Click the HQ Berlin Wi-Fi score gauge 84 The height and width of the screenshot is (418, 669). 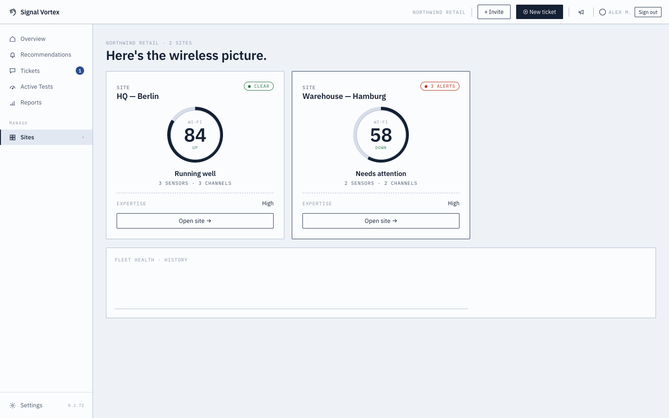pyautogui.click(x=195, y=135)
